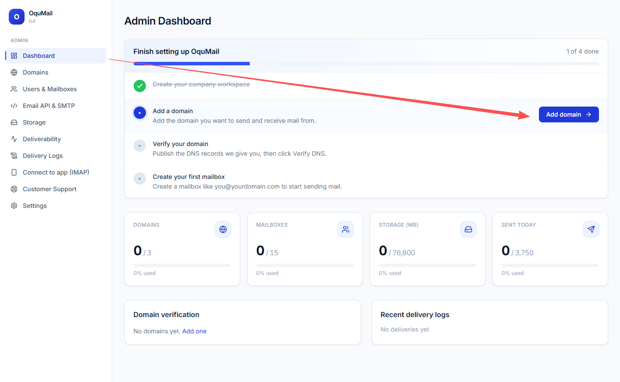
Task: Click the paper plane icon on Sent Today card
Action: [x=591, y=229]
